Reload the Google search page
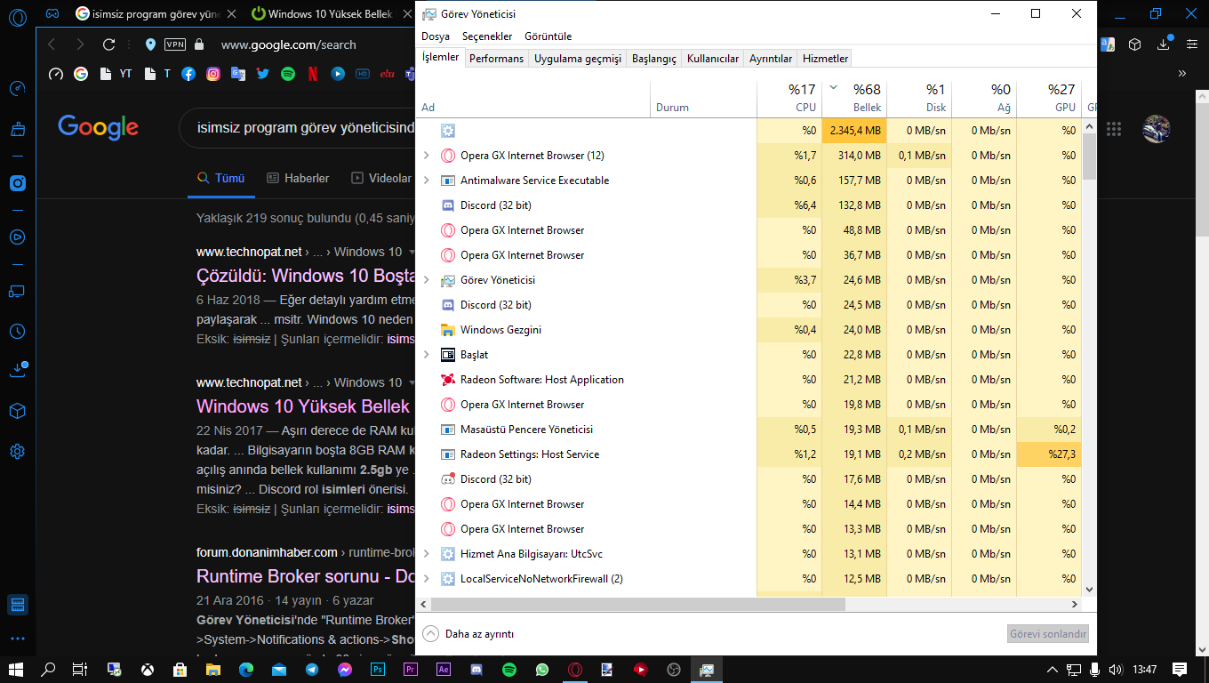 [x=109, y=44]
